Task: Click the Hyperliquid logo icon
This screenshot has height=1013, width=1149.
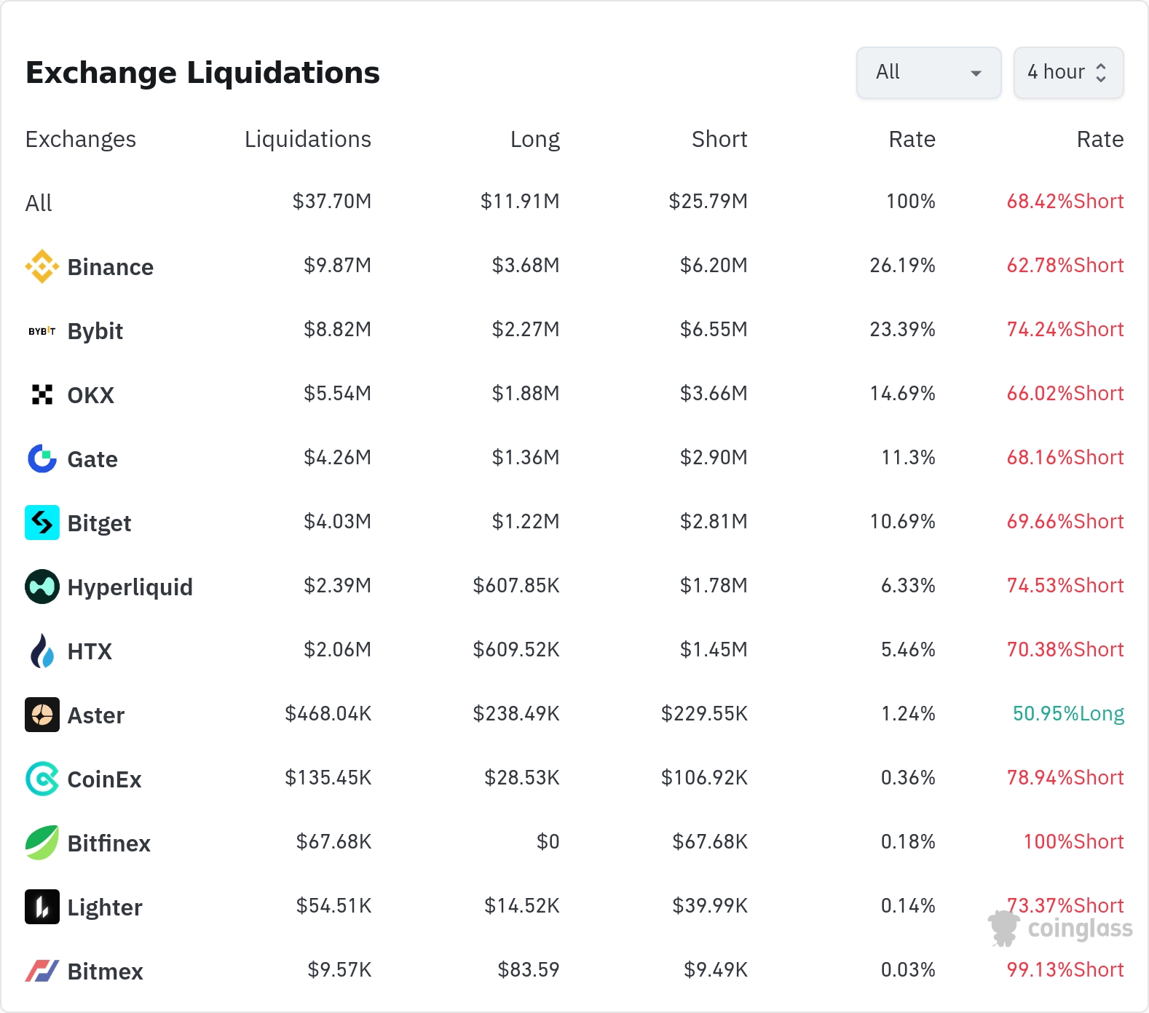Action: tap(42, 587)
